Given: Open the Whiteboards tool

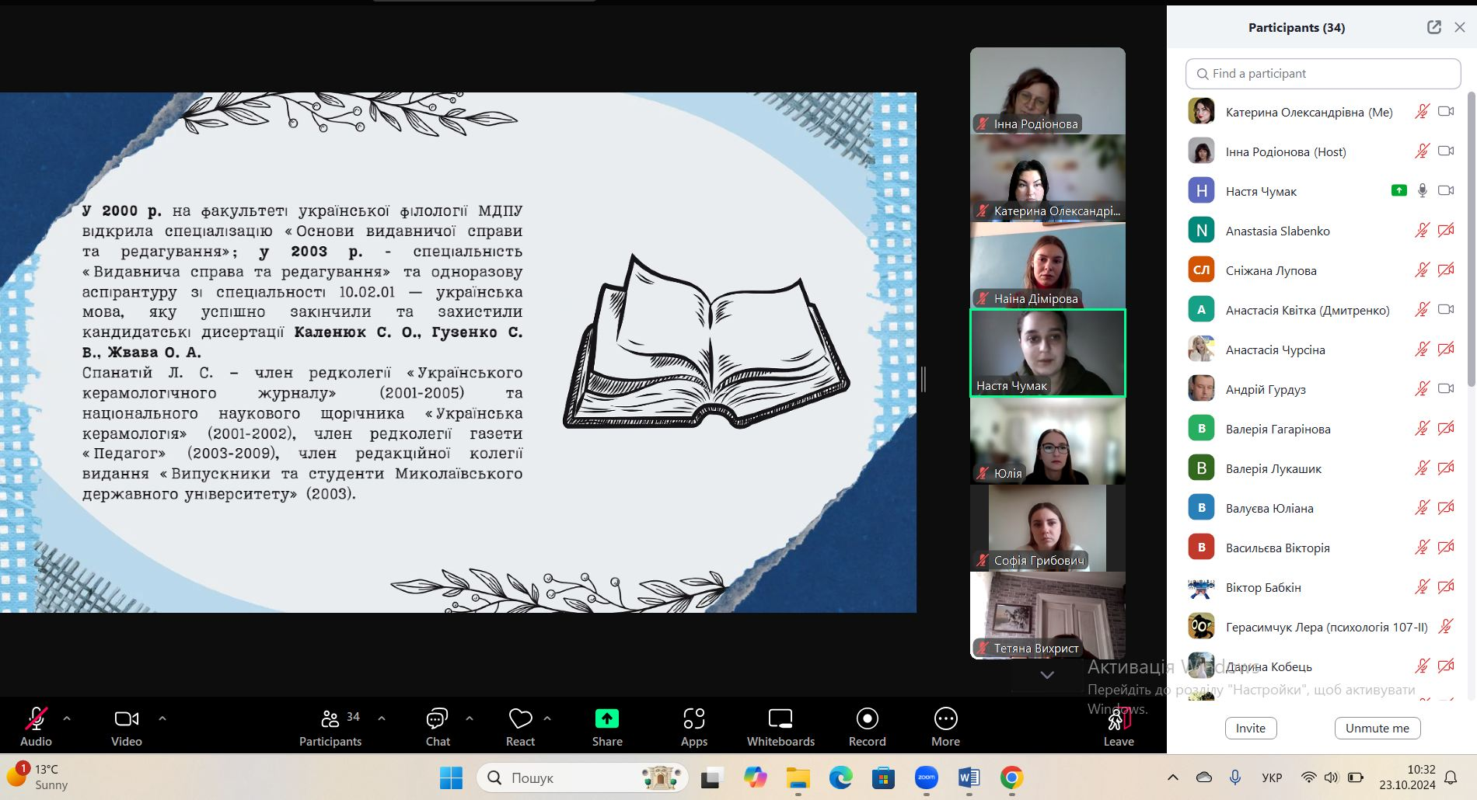Looking at the screenshot, I should click(x=780, y=727).
